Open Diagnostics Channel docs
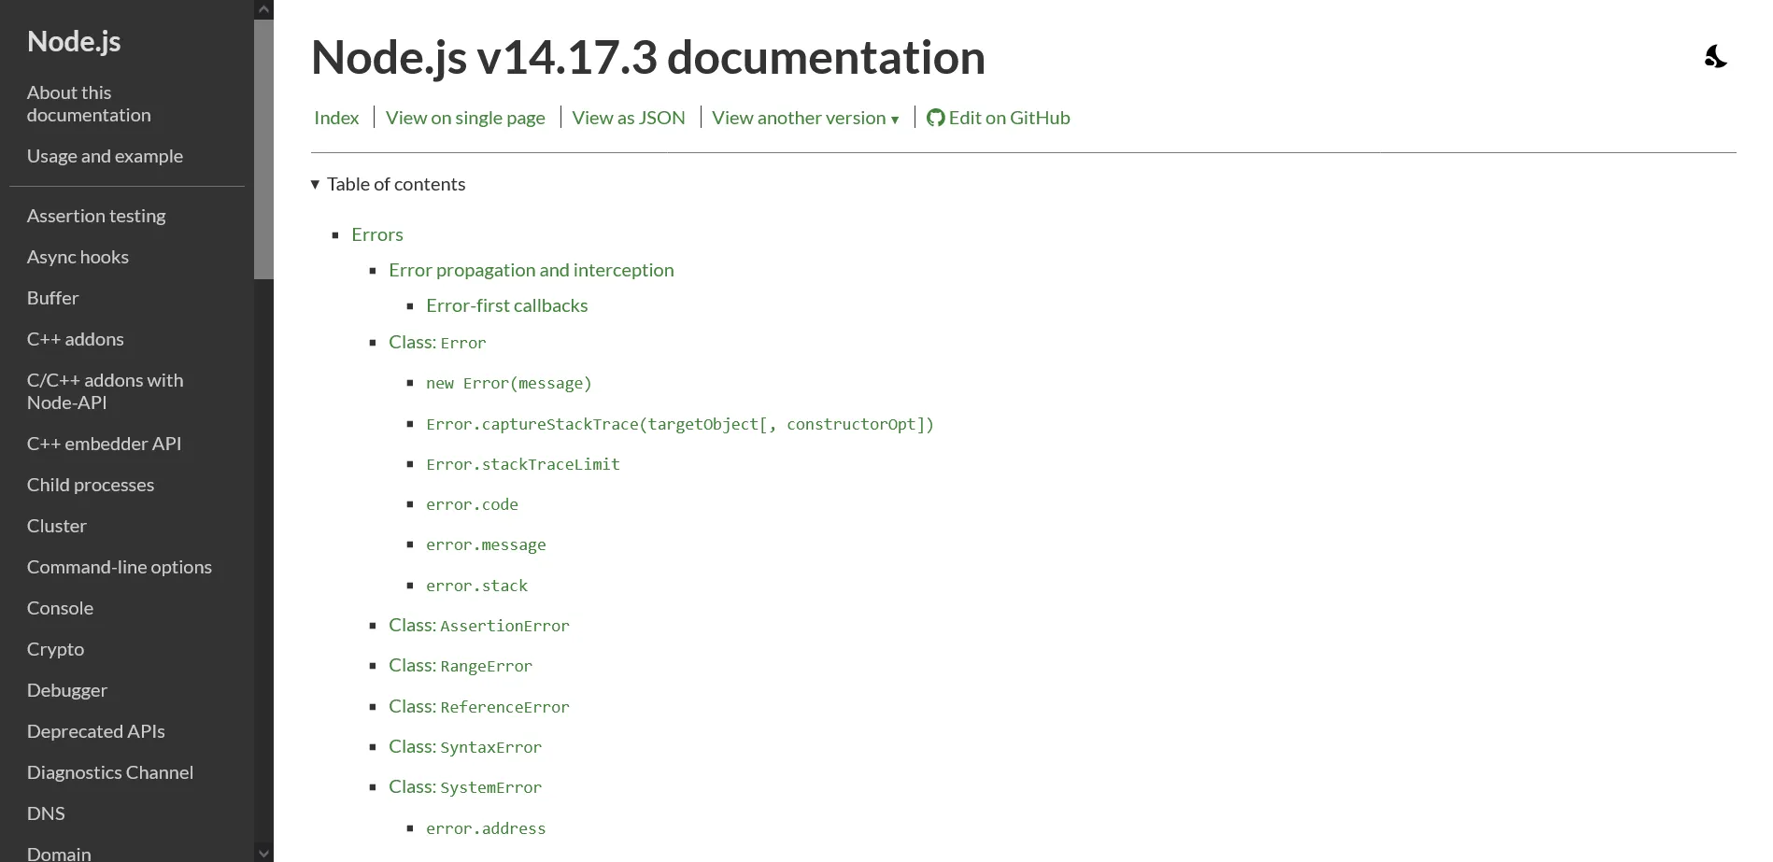1773x862 pixels. pyautogui.click(x=110, y=772)
